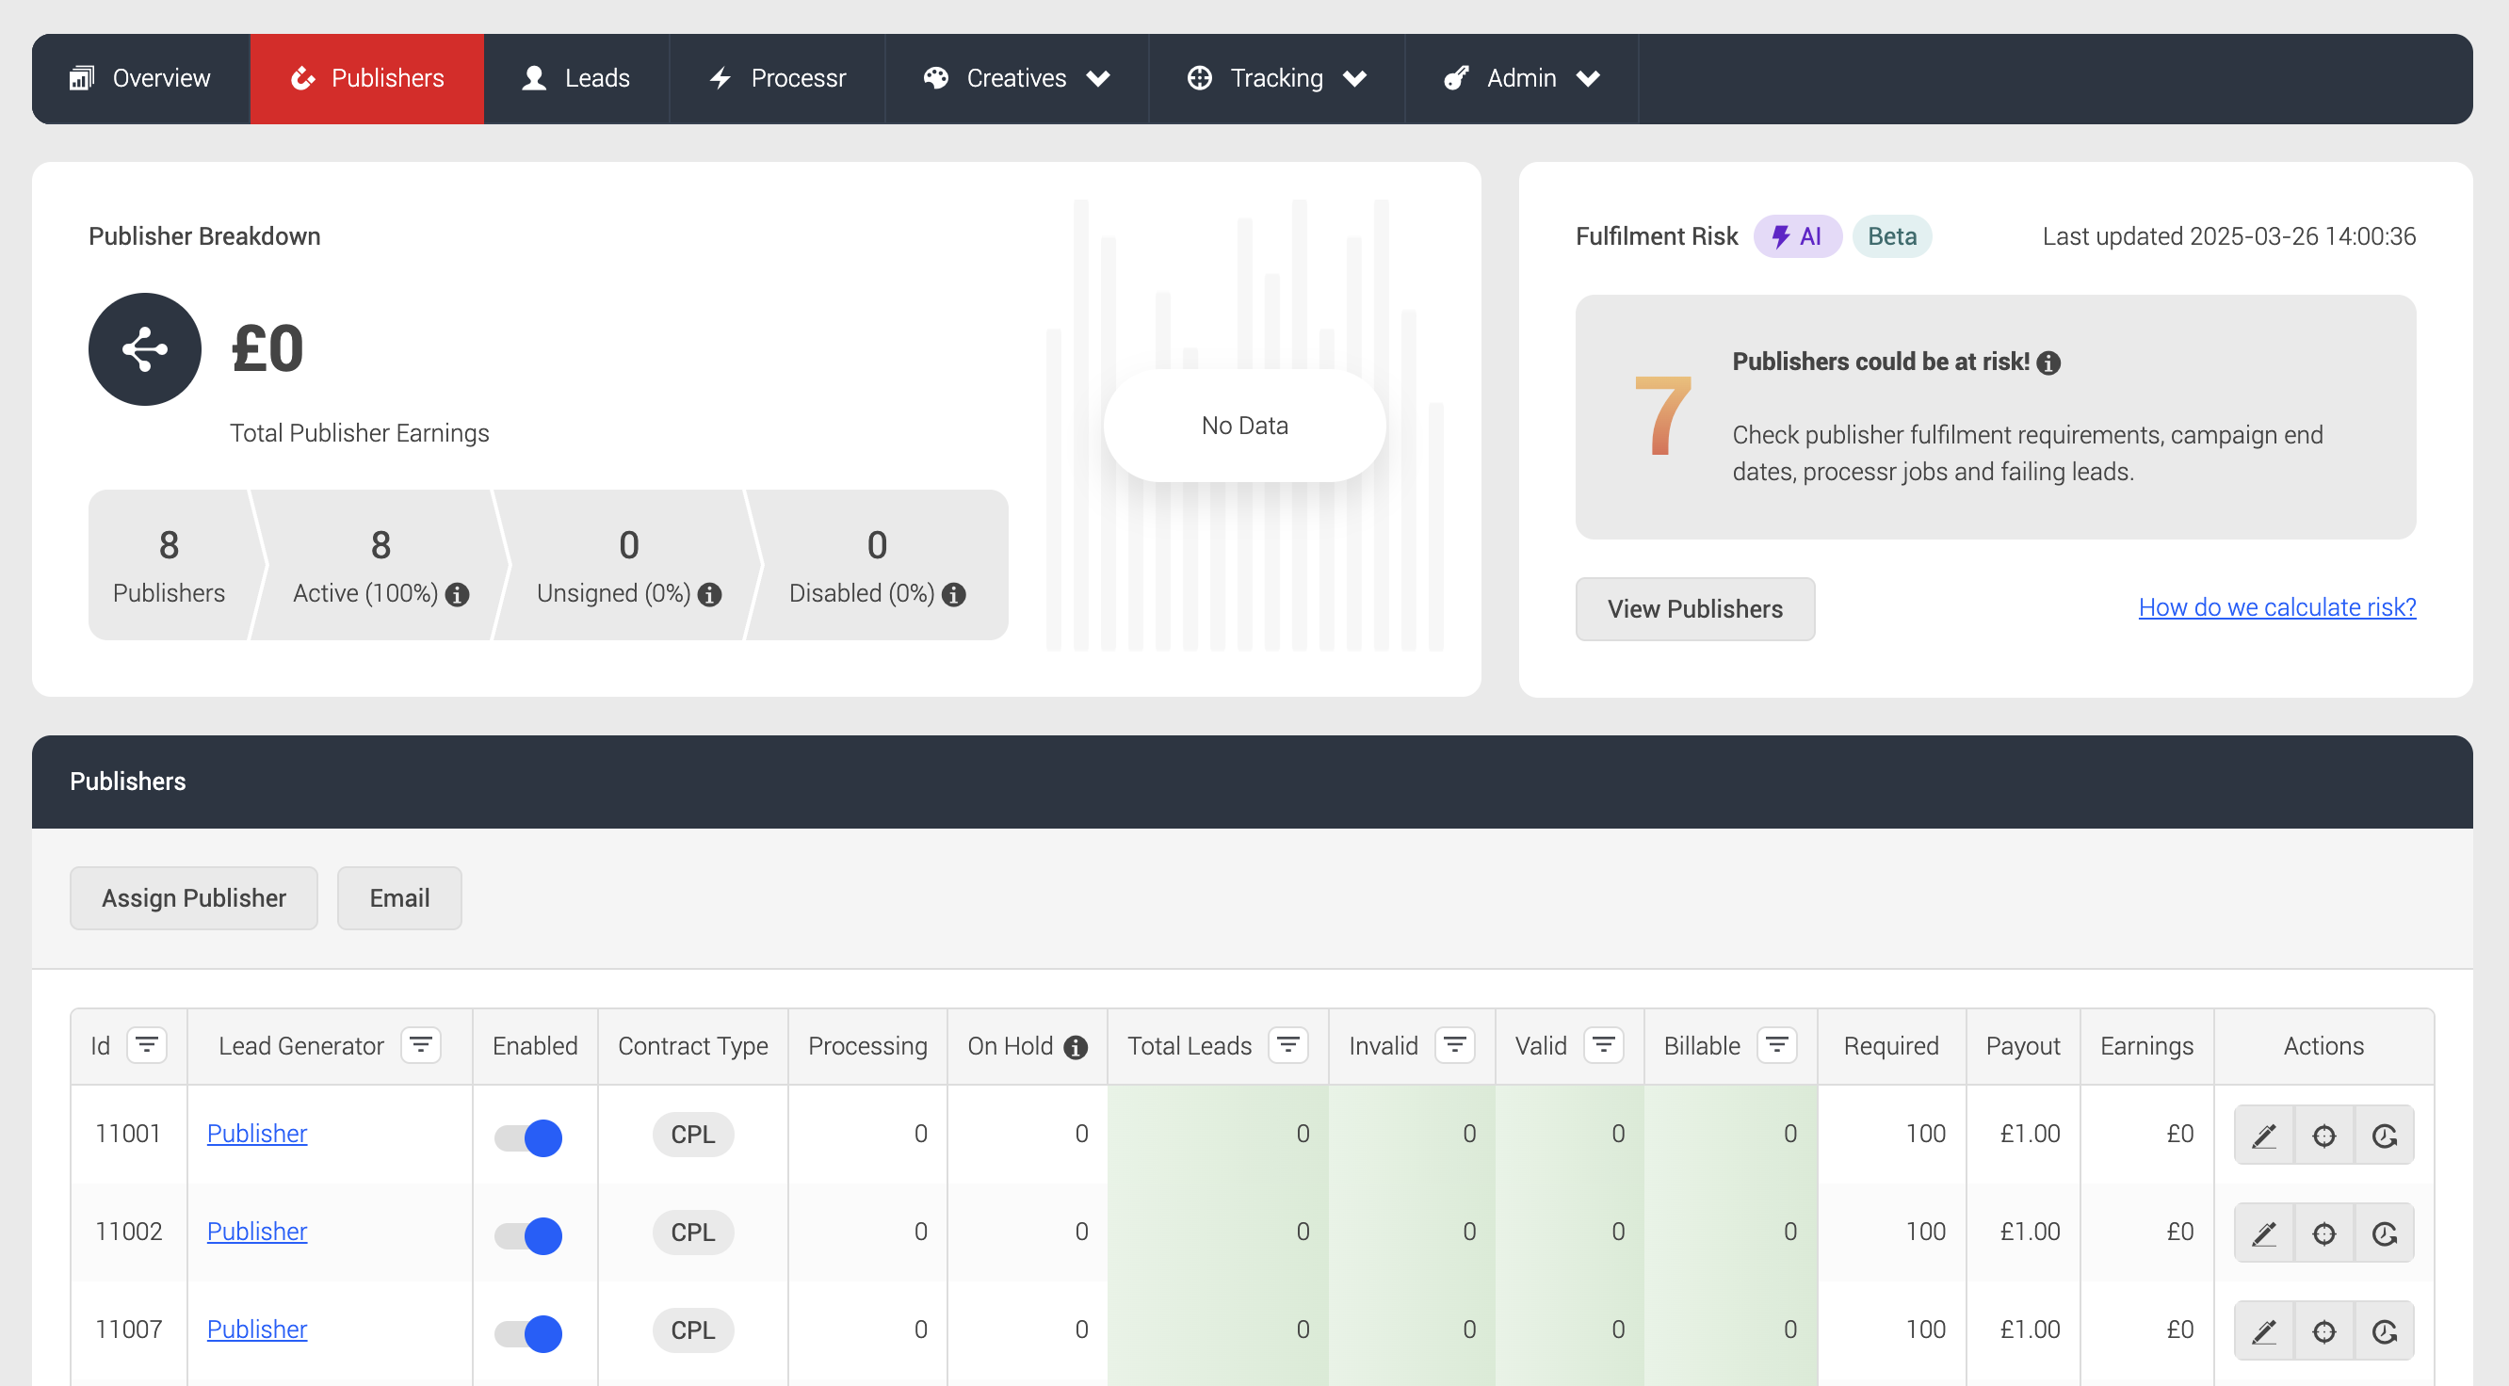Open the Publisher link in row 11001
Image resolution: width=2509 pixels, height=1386 pixels.
257,1133
